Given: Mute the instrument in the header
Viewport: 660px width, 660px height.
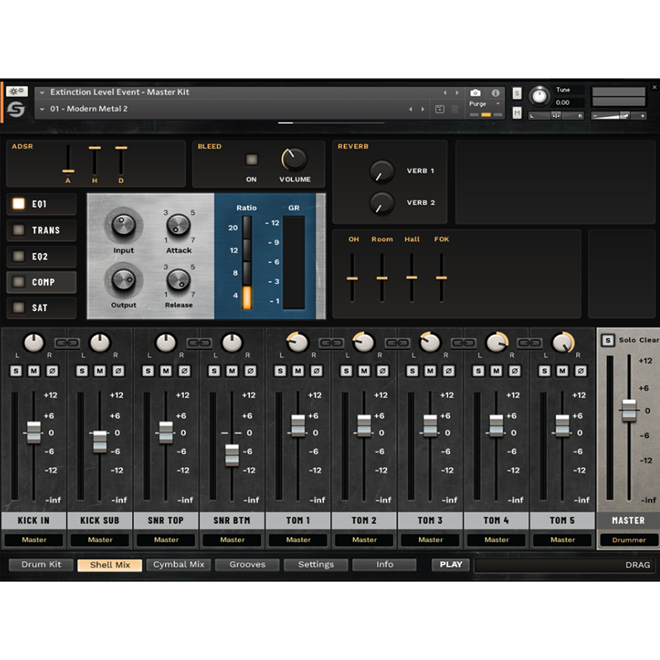Looking at the screenshot, I should pyautogui.click(x=517, y=113).
